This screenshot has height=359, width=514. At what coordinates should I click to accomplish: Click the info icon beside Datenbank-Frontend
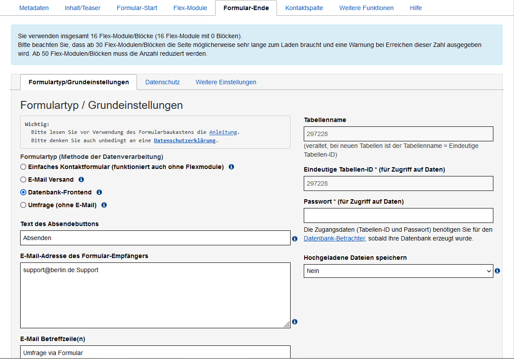pos(99,192)
